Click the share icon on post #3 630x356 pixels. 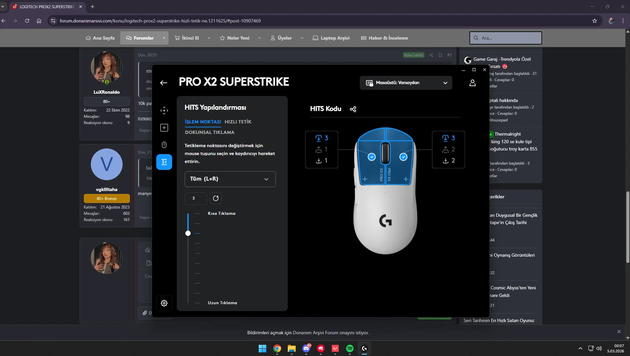coord(431,55)
